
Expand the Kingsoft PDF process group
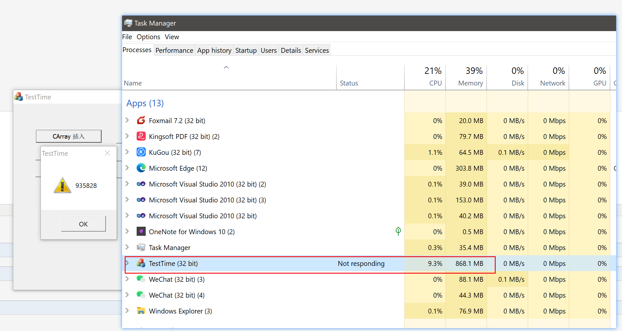(x=127, y=136)
